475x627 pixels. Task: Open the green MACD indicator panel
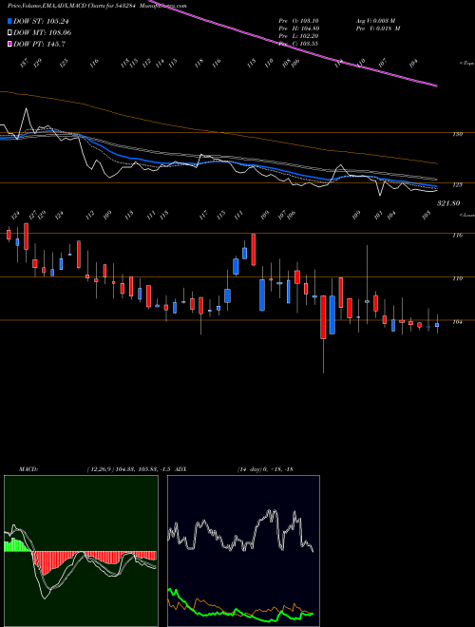81,551
